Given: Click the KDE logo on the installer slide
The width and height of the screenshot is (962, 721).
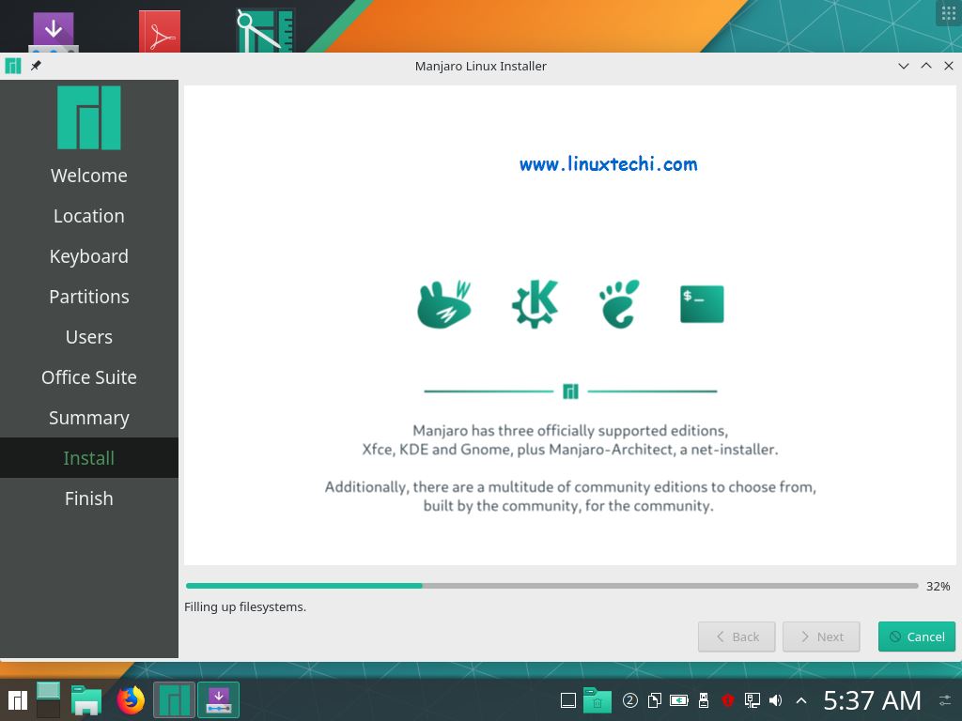Looking at the screenshot, I should [x=534, y=303].
